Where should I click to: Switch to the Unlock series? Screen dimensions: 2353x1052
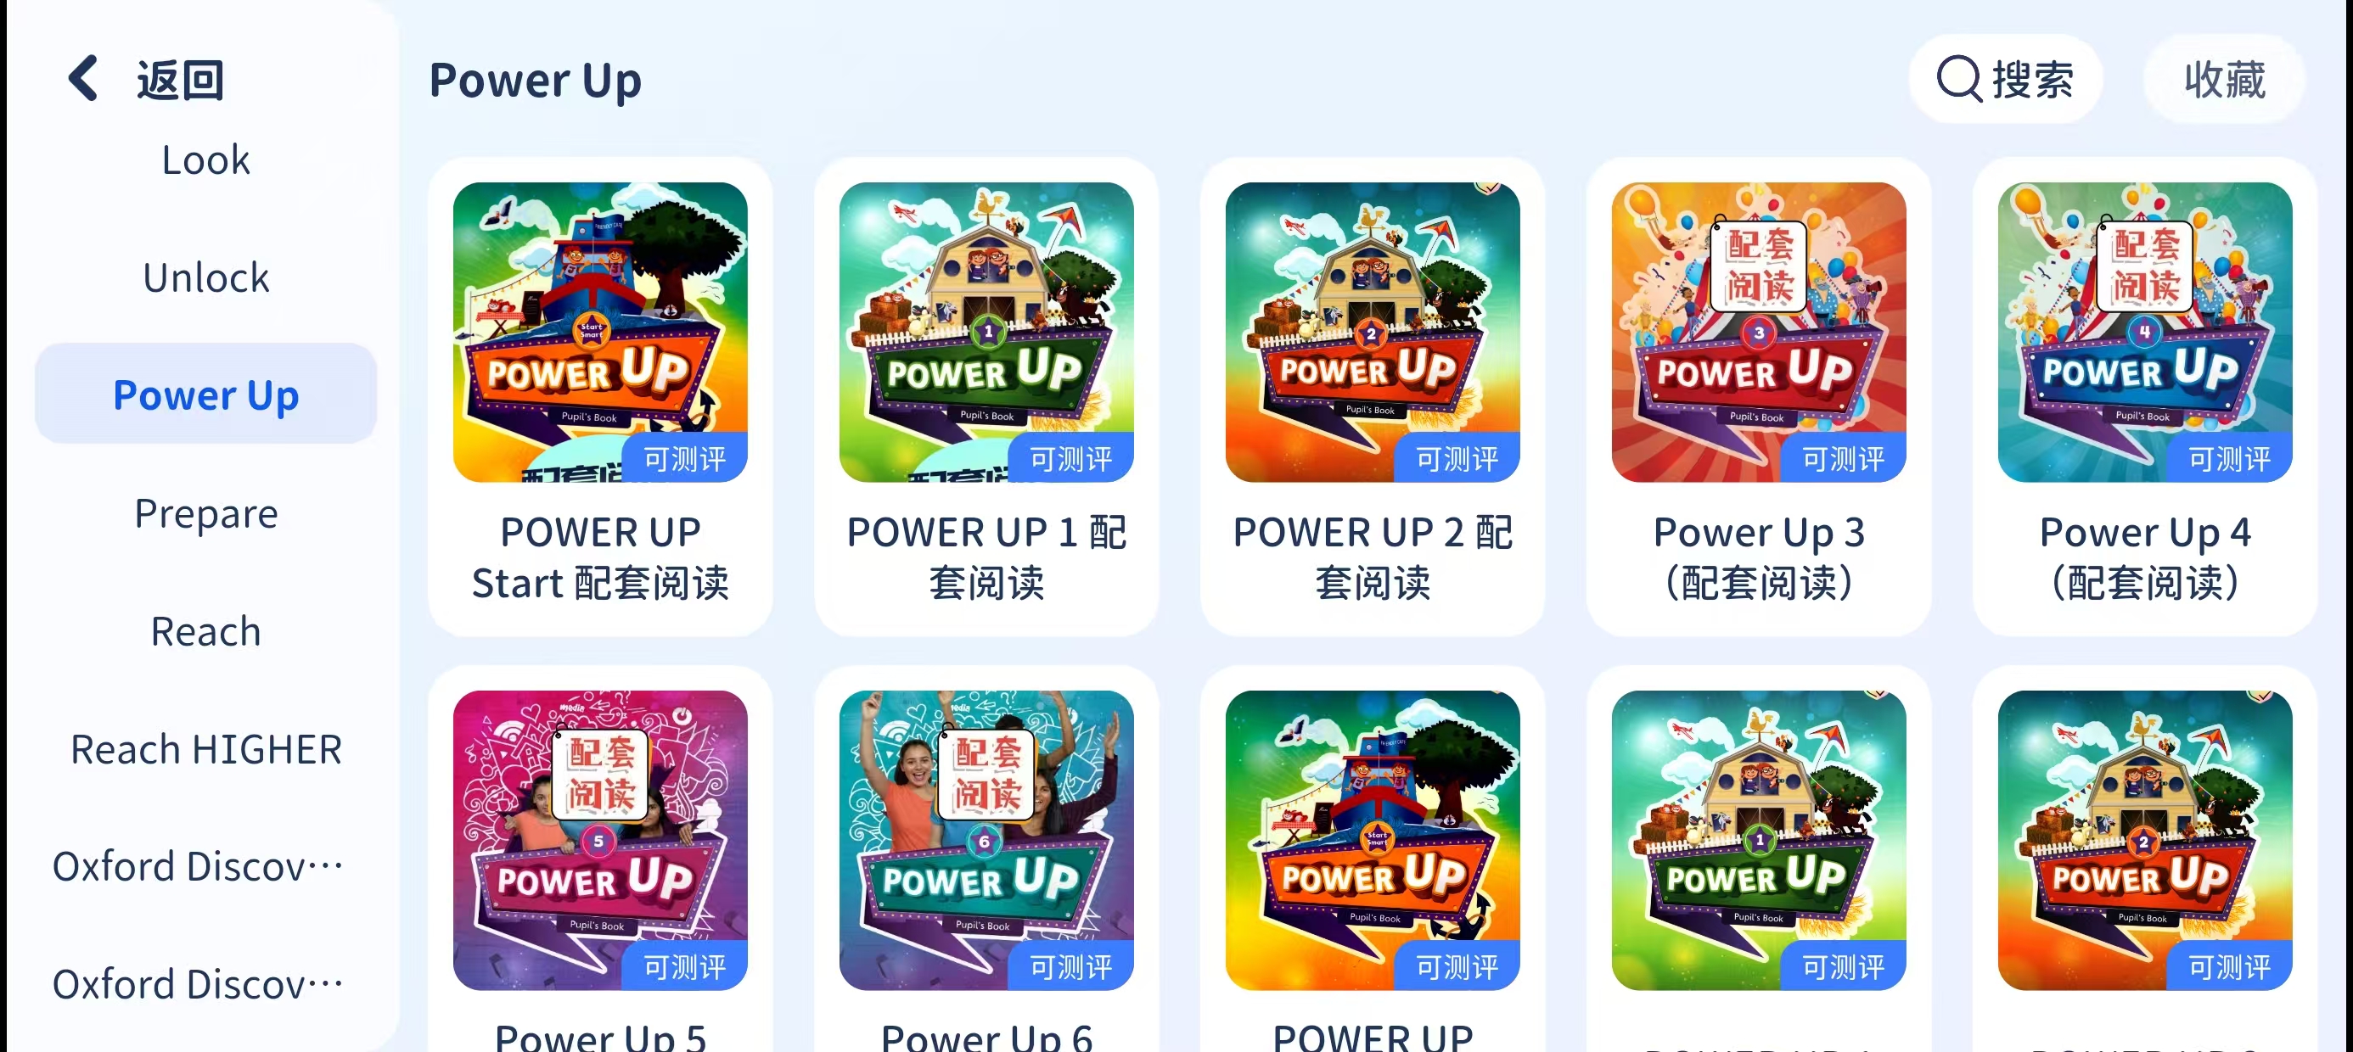coord(205,277)
